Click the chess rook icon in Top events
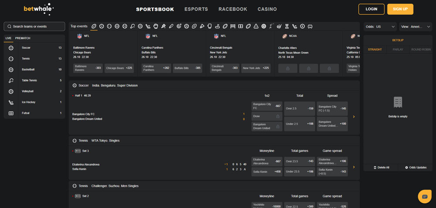The height and width of the screenshot is (208, 436). point(287,26)
